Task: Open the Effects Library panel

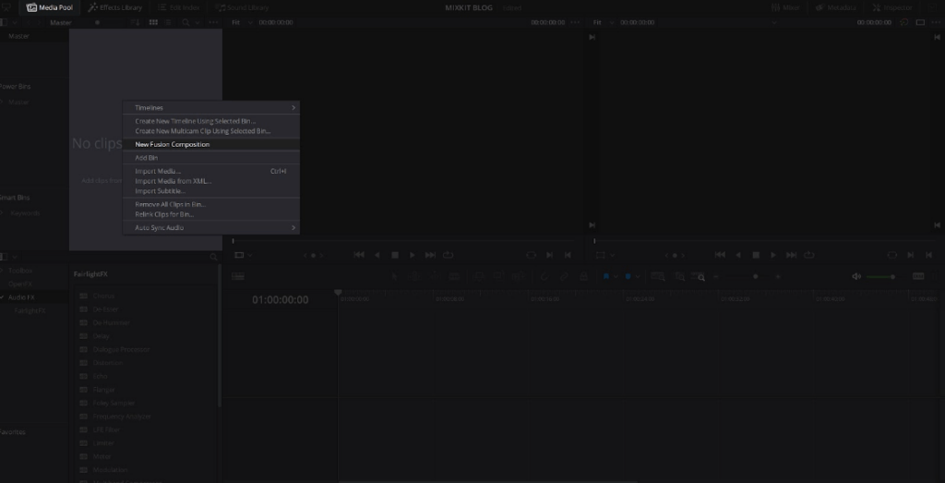Action: (x=115, y=7)
